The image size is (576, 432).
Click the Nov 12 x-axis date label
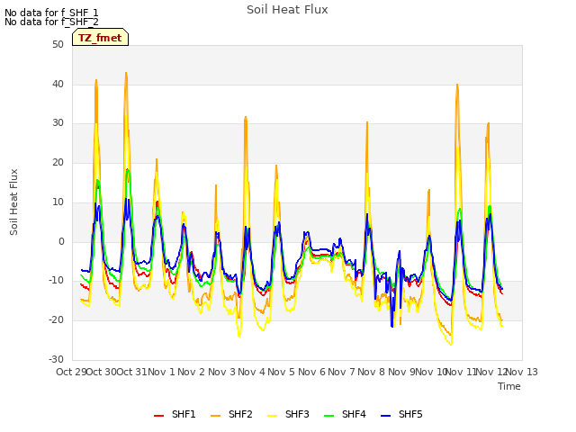[491, 372]
